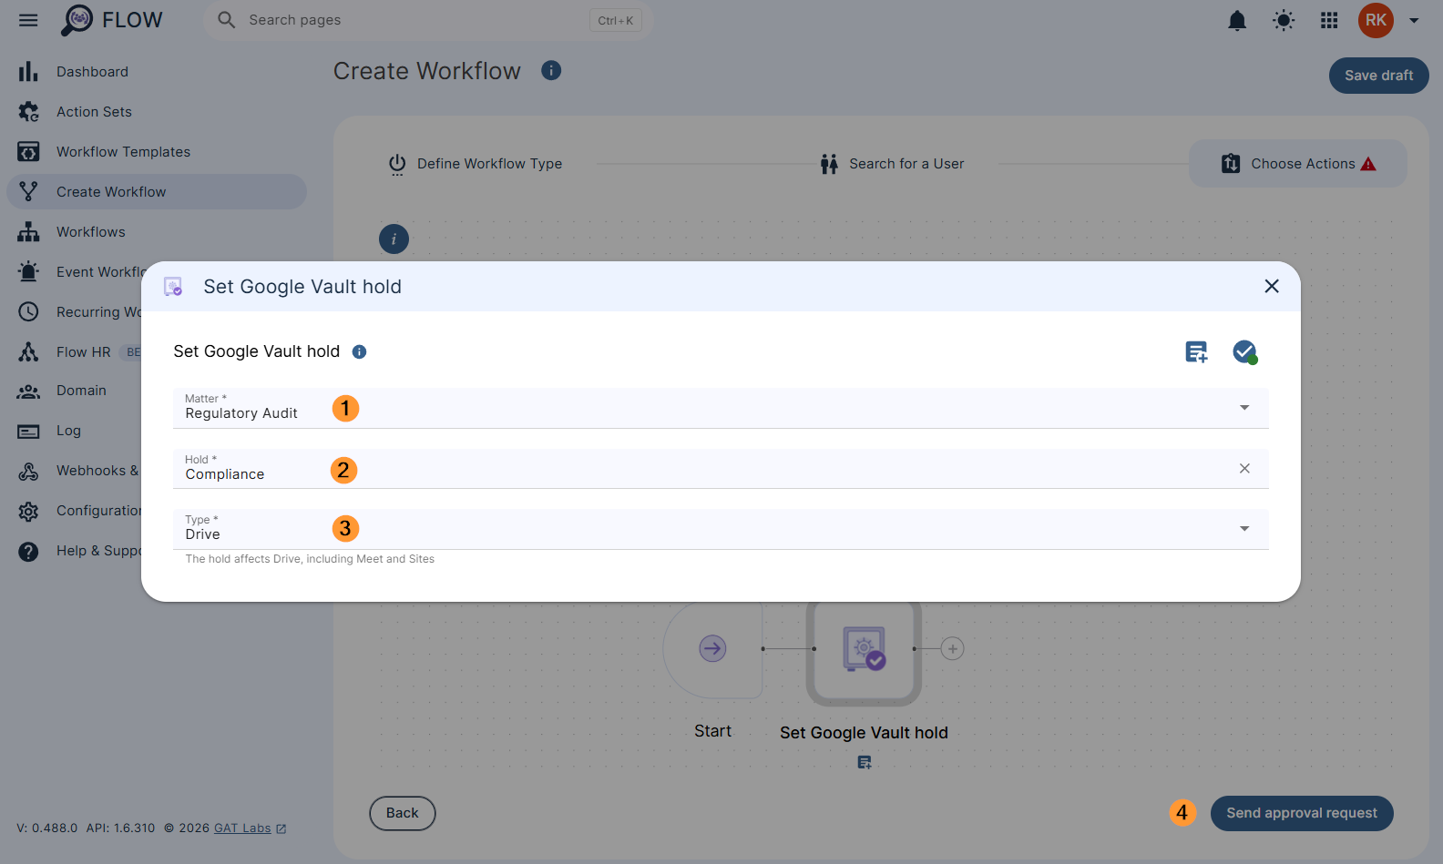
Task: Clear the Hold field value
Action: pyautogui.click(x=1244, y=468)
